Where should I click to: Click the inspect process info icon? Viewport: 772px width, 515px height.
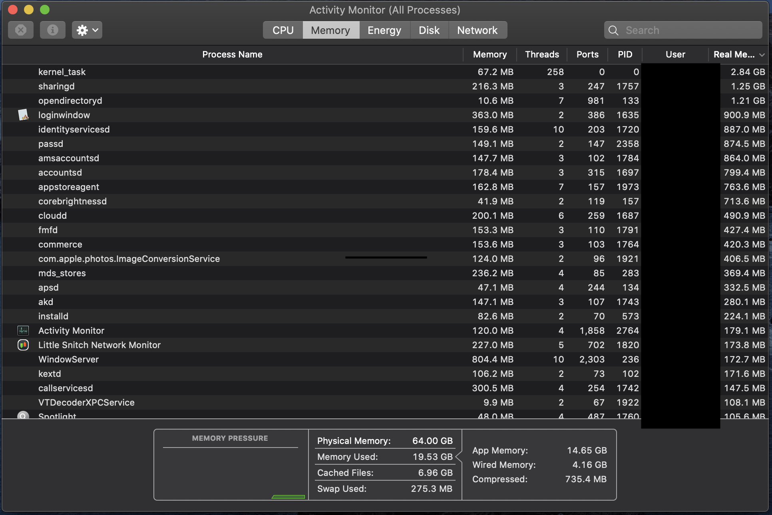pyautogui.click(x=52, y=30)
